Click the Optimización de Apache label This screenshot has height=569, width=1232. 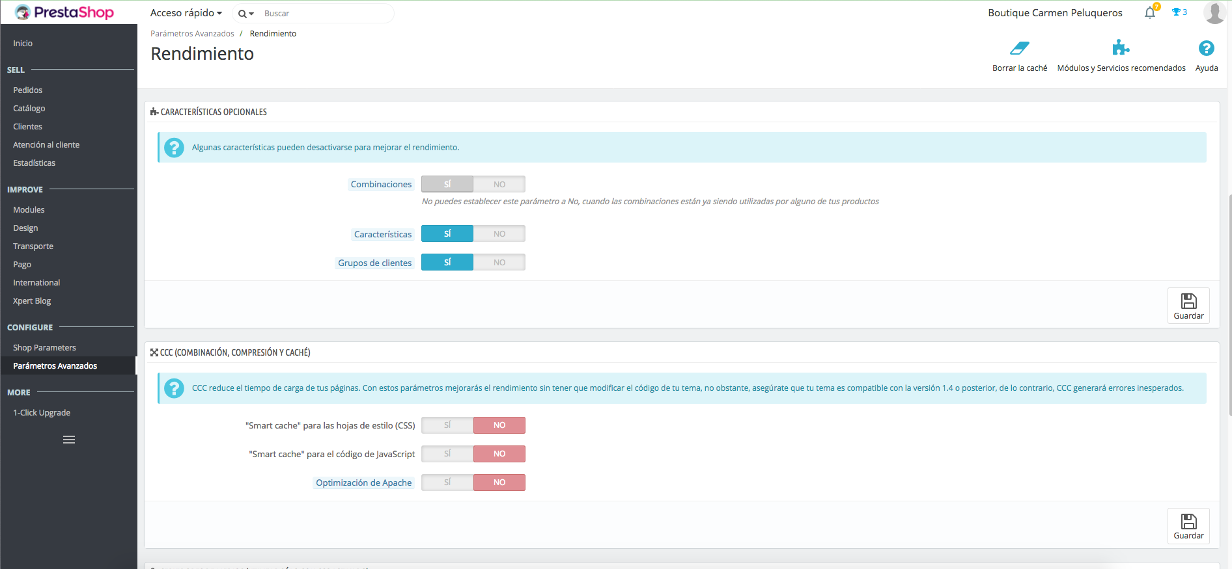point(364,483)
